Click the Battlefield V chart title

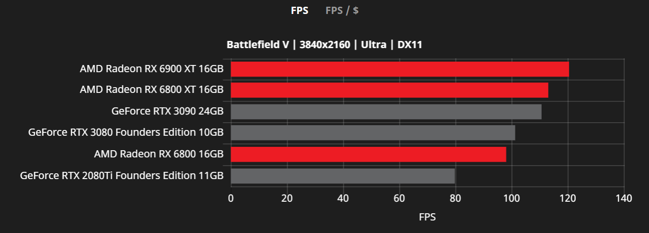[x=324, y=45]
